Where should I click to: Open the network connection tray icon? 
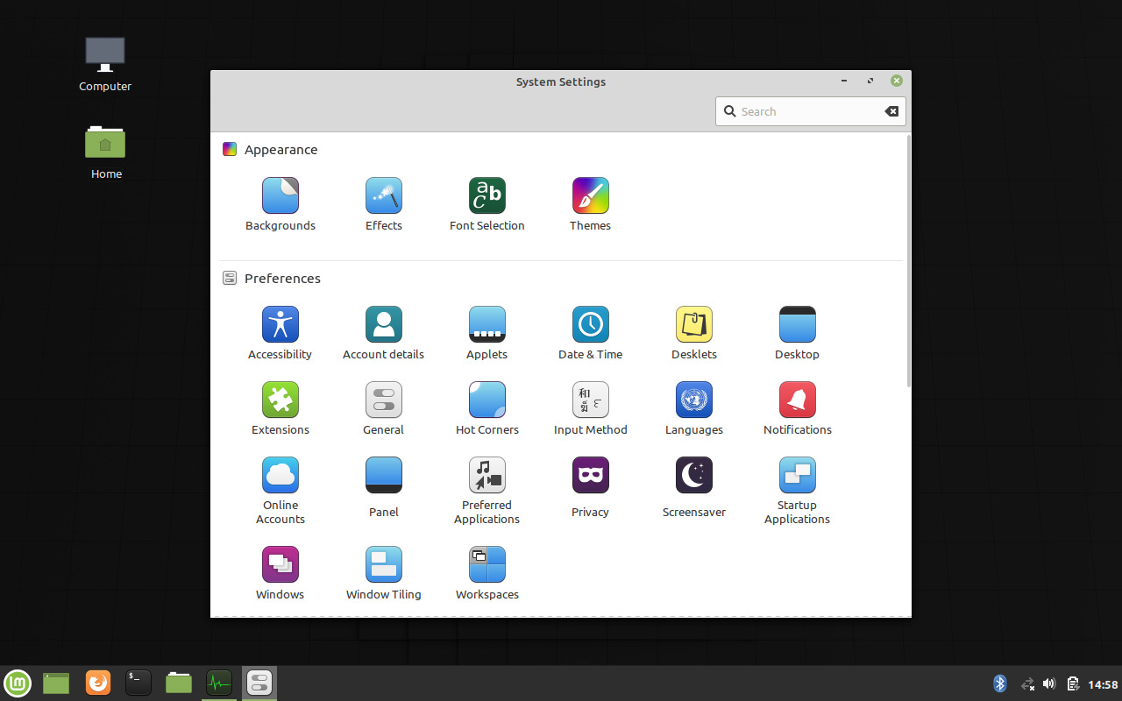click(x=1028, y=683)
